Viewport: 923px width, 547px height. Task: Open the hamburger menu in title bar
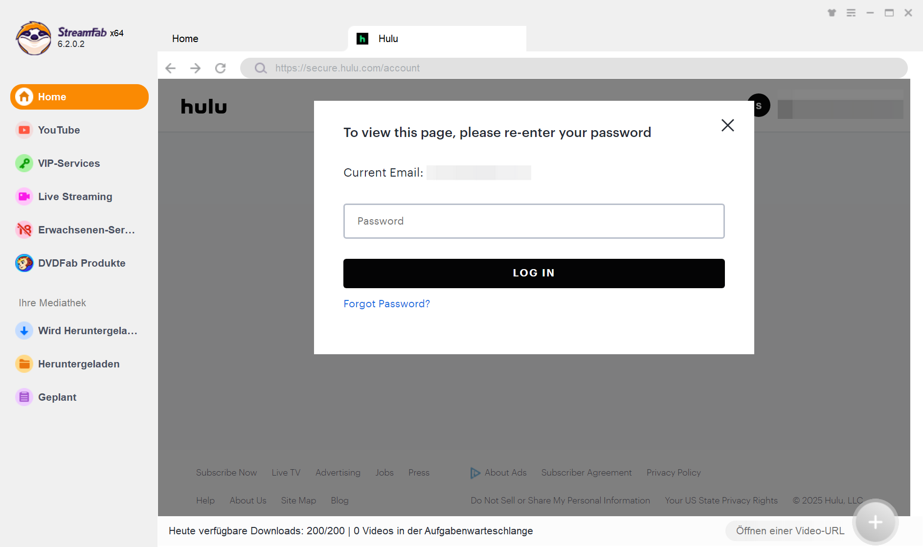pos(851,13)
